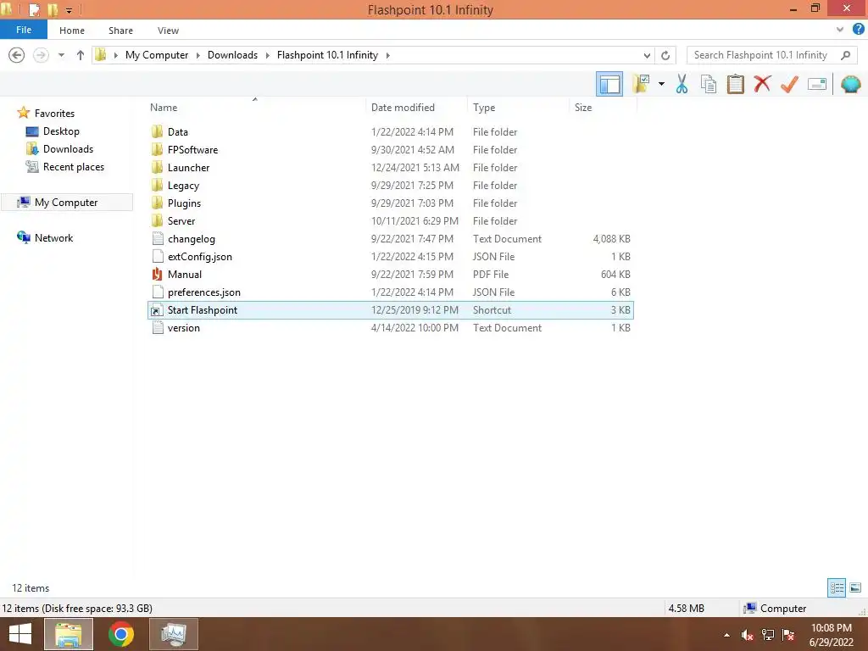Select the Start Flashpoint shortcut
The width and height of the screenshot is (868, 651).
pos(390,310)
